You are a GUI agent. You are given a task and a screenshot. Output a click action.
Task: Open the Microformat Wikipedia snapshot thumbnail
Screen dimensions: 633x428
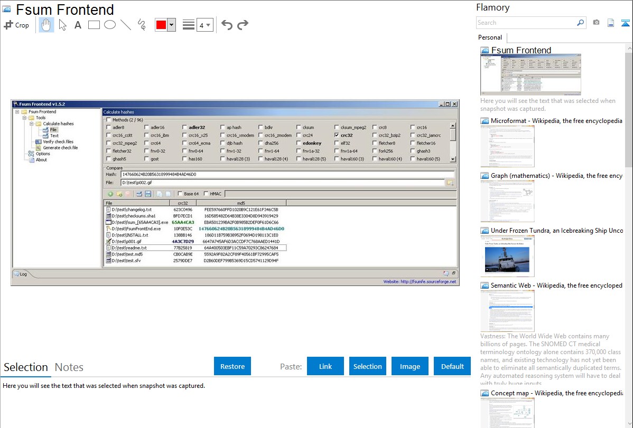(x=507, y=146)
